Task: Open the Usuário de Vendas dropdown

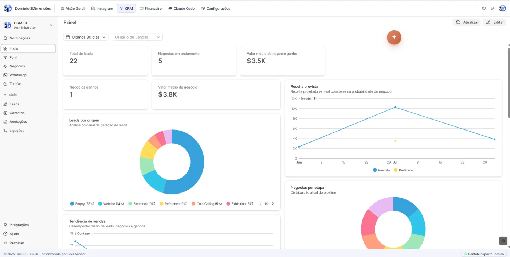Action: [x=138, y=37]
